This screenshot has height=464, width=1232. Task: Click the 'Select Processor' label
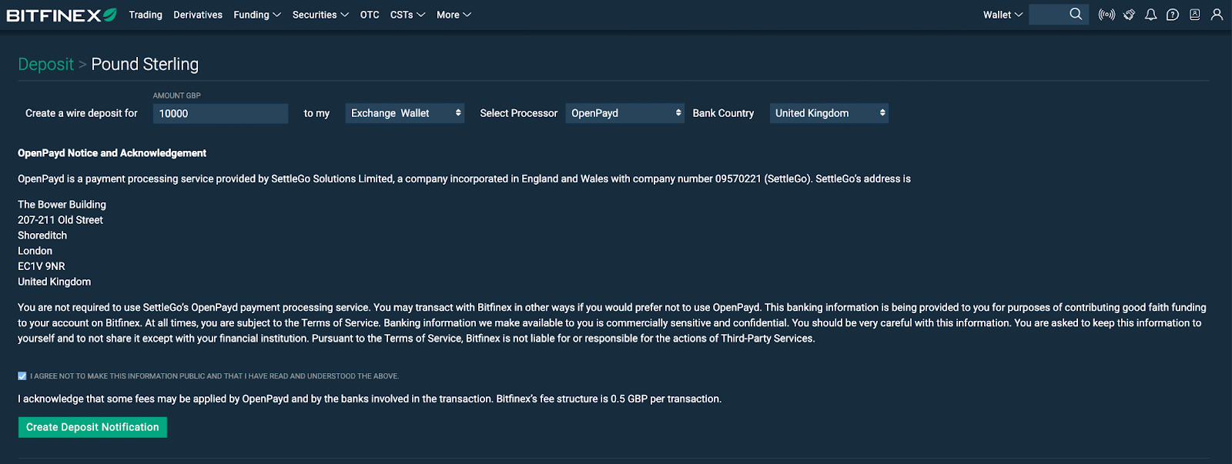pyautogui.click(x=518, y=113)
